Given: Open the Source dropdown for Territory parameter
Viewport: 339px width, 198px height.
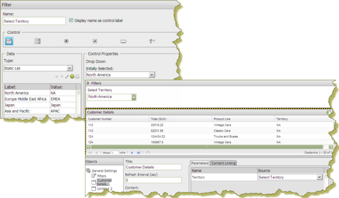Looking at the screenshot, I should coord(320,177).
